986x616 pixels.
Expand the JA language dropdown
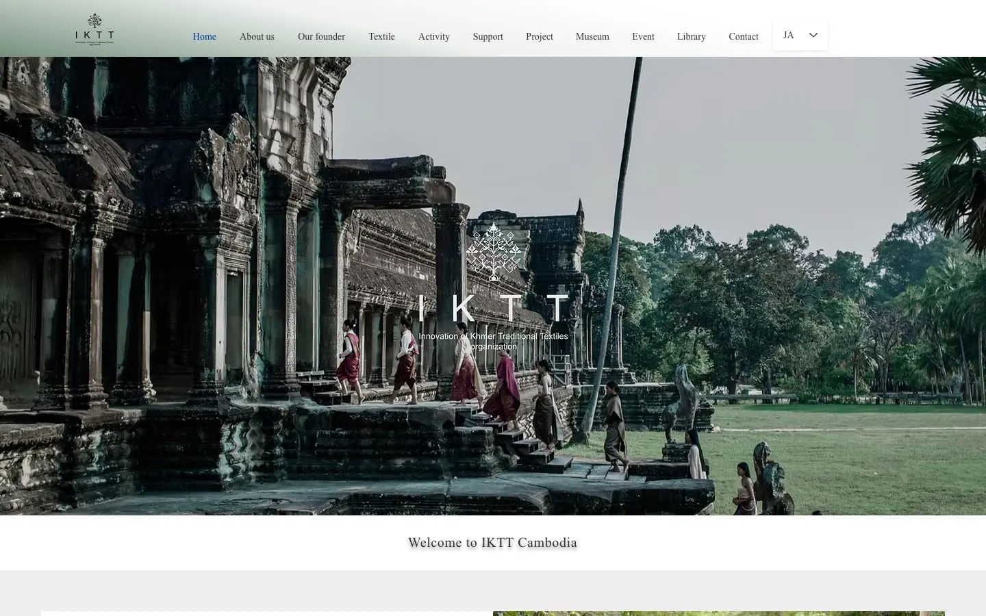800,36
